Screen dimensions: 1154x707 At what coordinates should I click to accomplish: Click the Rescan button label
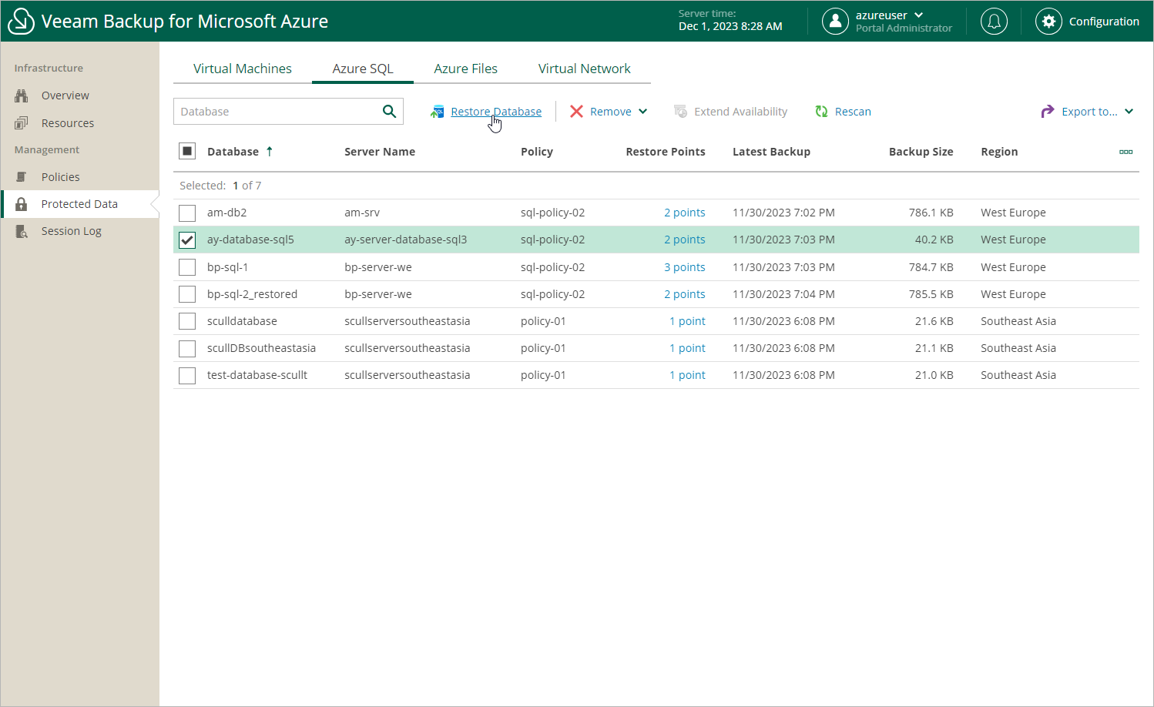(x=853, y=112)
